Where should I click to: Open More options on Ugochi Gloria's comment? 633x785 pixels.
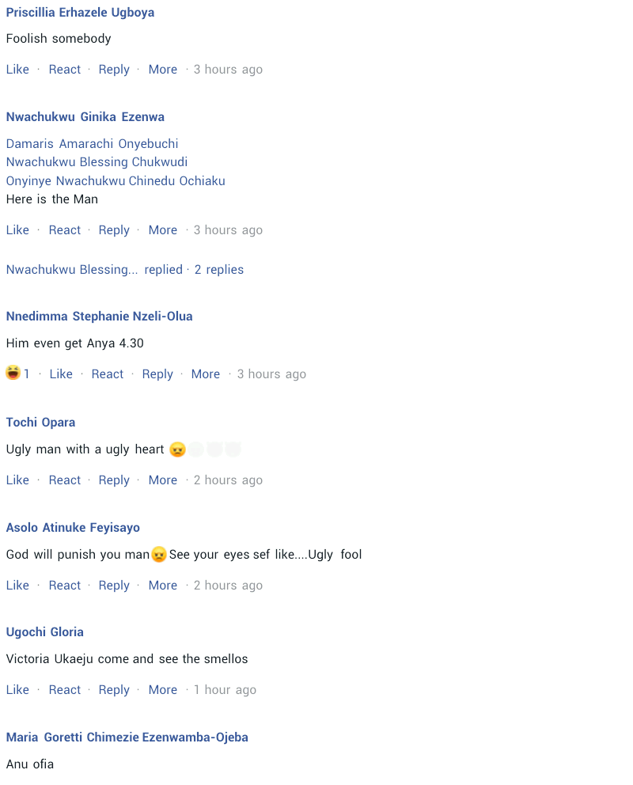pos(163,690)
